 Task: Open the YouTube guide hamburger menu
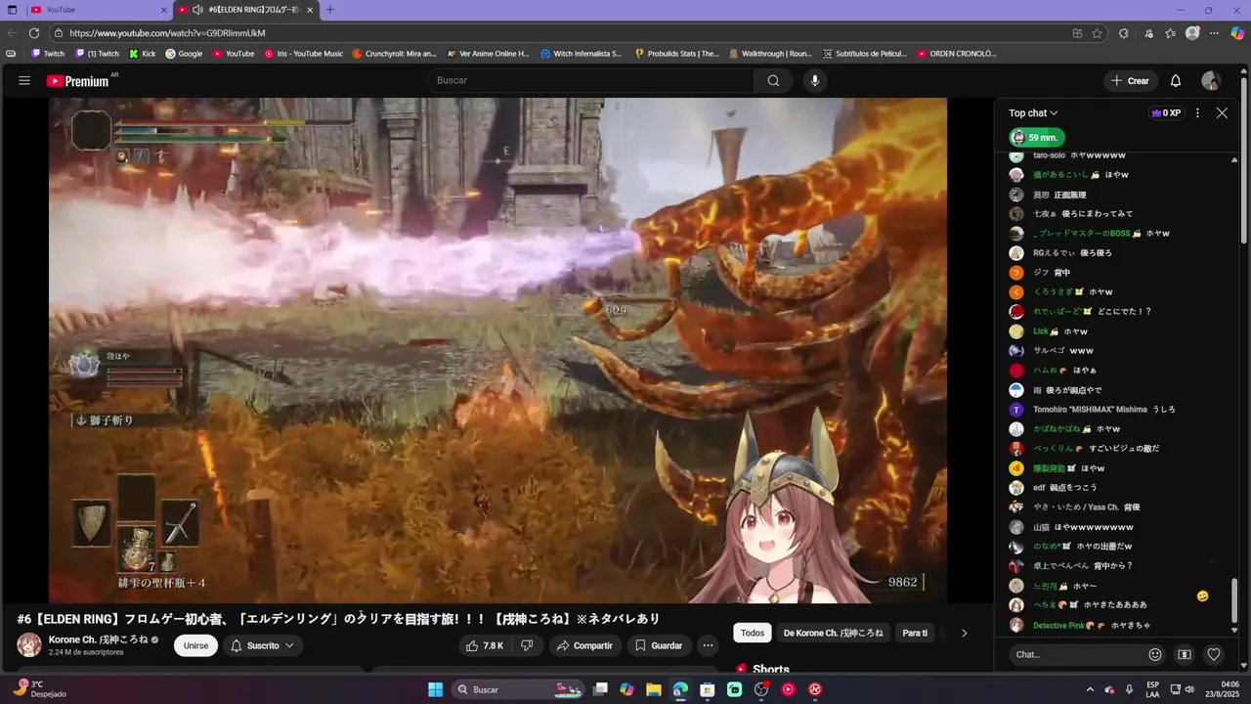point(24,80)
